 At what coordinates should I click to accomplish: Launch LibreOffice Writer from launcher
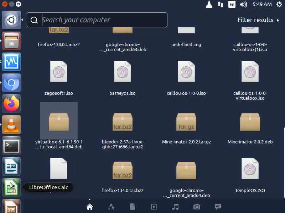[x=11, y=166]
